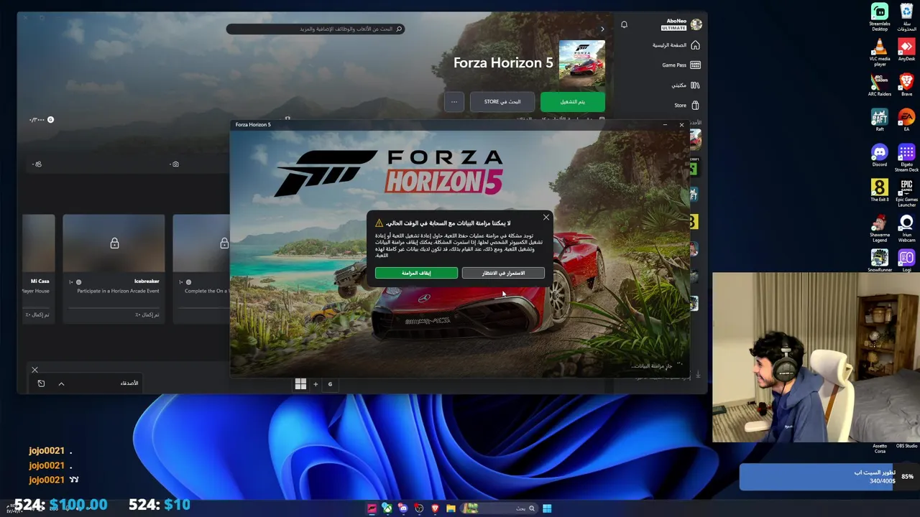
Task: Open the Logi desktop shortcut
Action: (906, 261)
